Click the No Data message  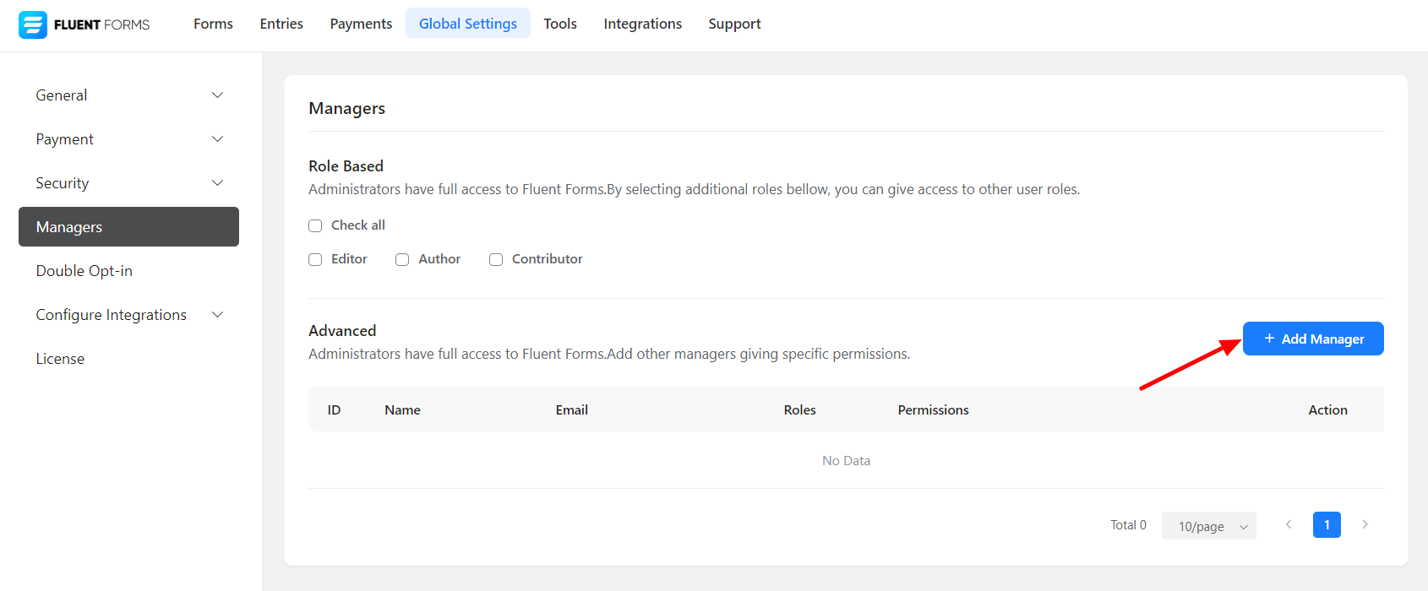[x=846, y=460]
